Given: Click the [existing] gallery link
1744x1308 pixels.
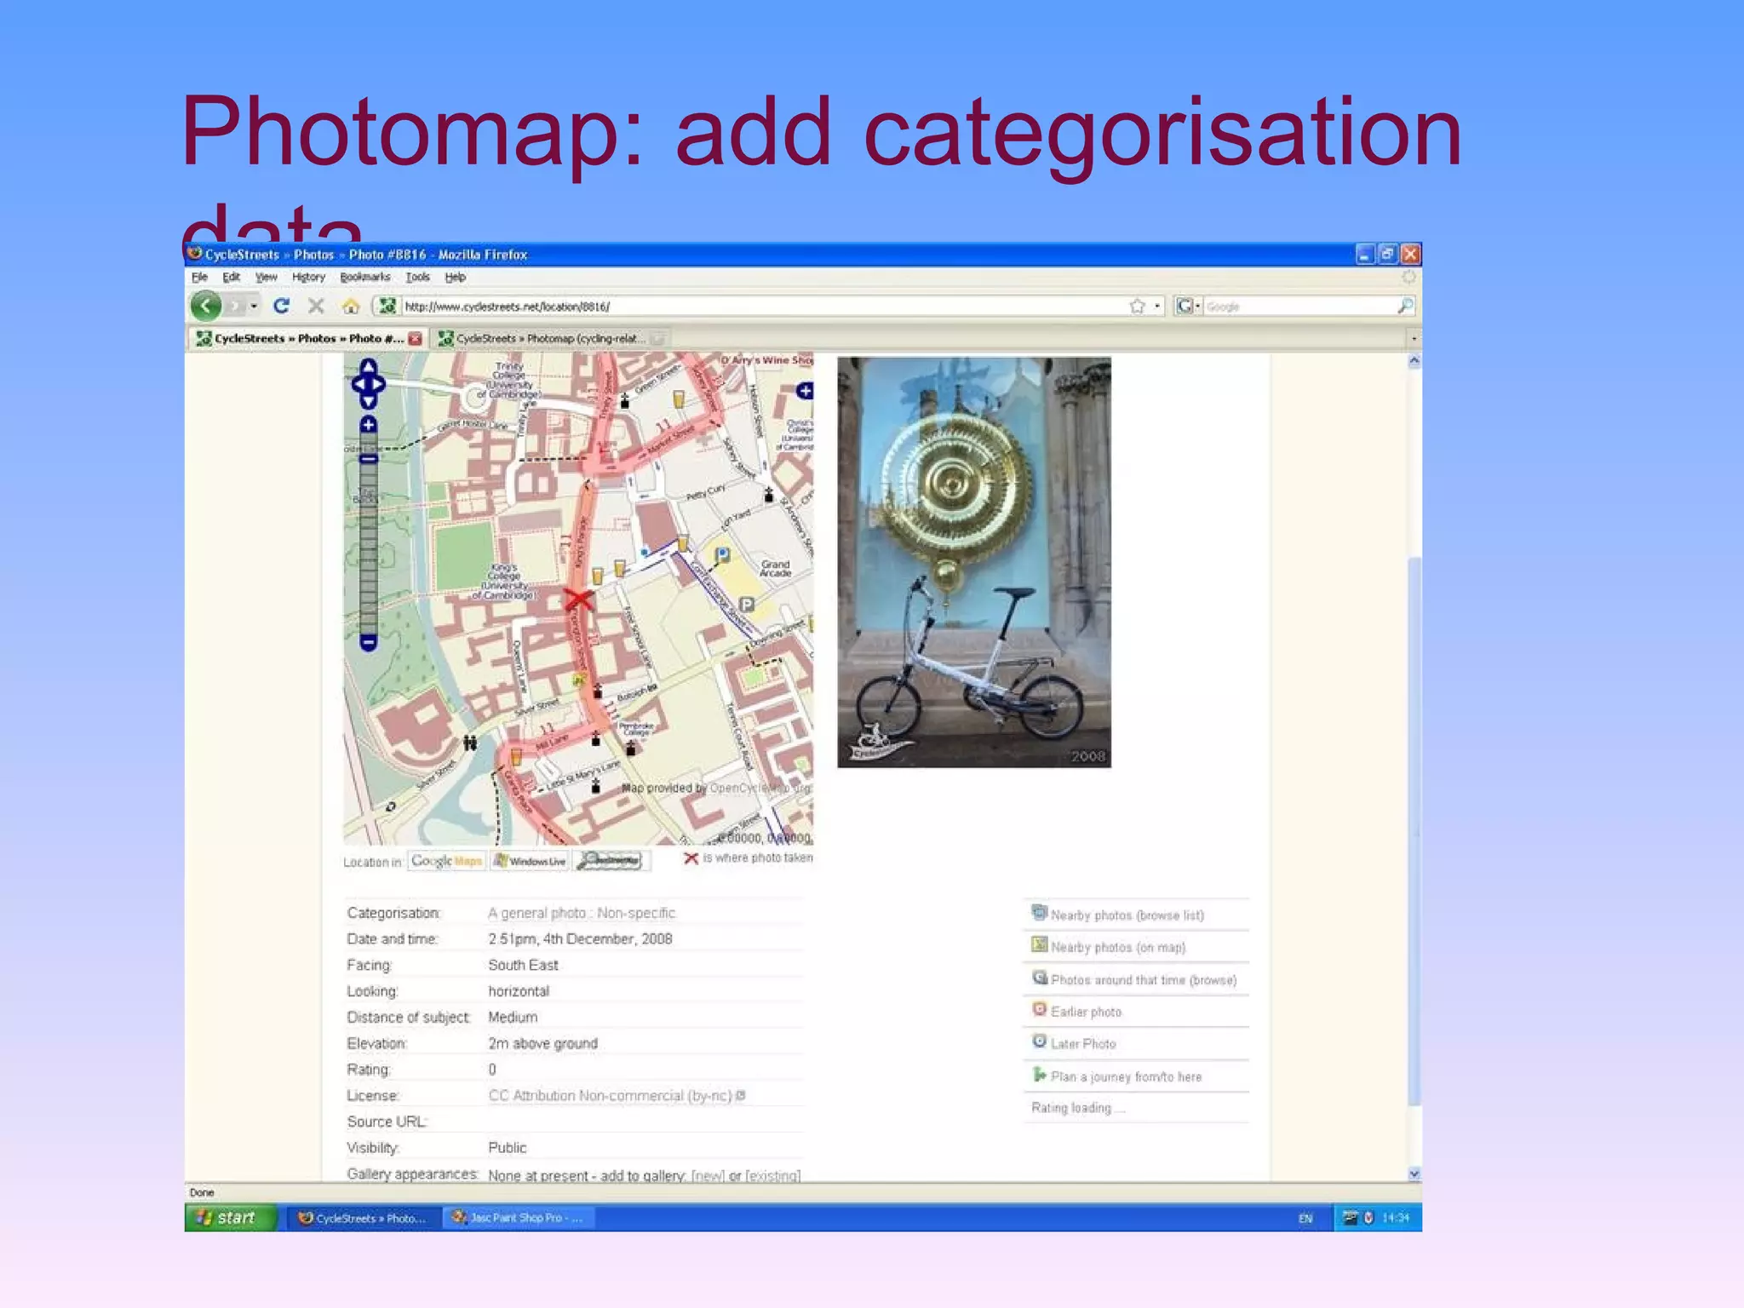Looking at the screenshot, I should 772,1176.
